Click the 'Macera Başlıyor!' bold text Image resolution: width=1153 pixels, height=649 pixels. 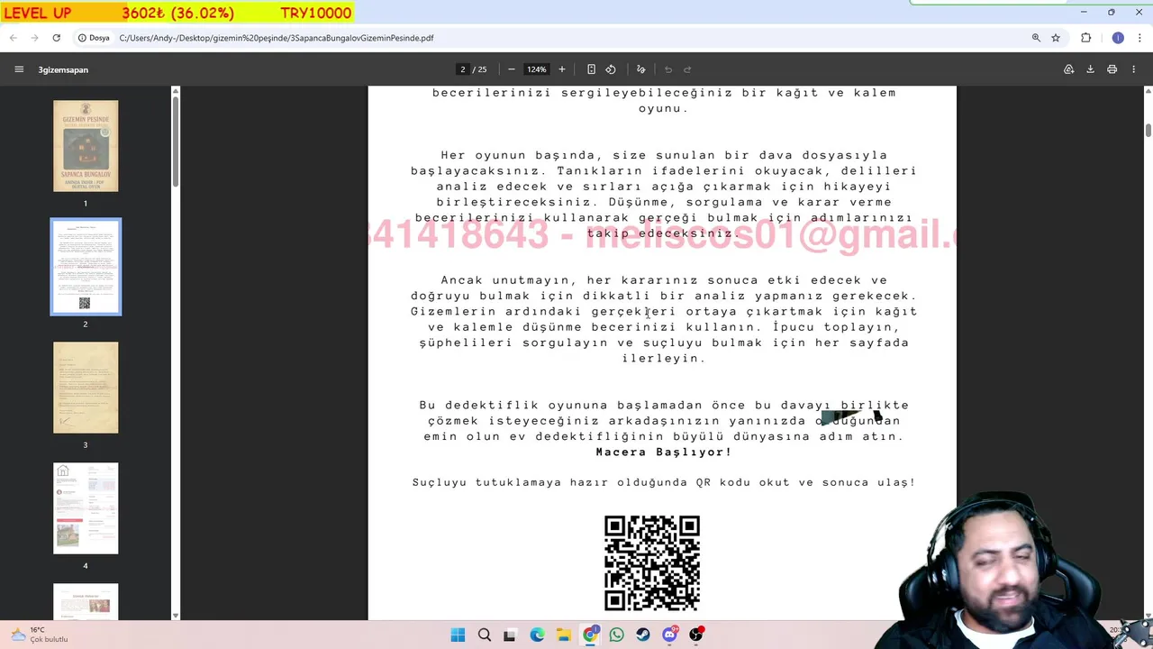click(664, 452)
